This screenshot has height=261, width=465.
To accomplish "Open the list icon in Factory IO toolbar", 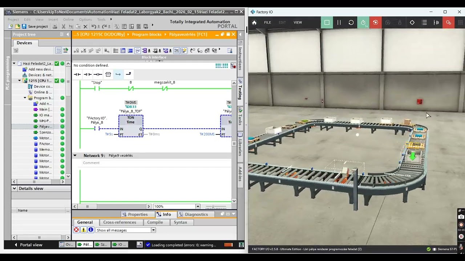I will 424,22.
